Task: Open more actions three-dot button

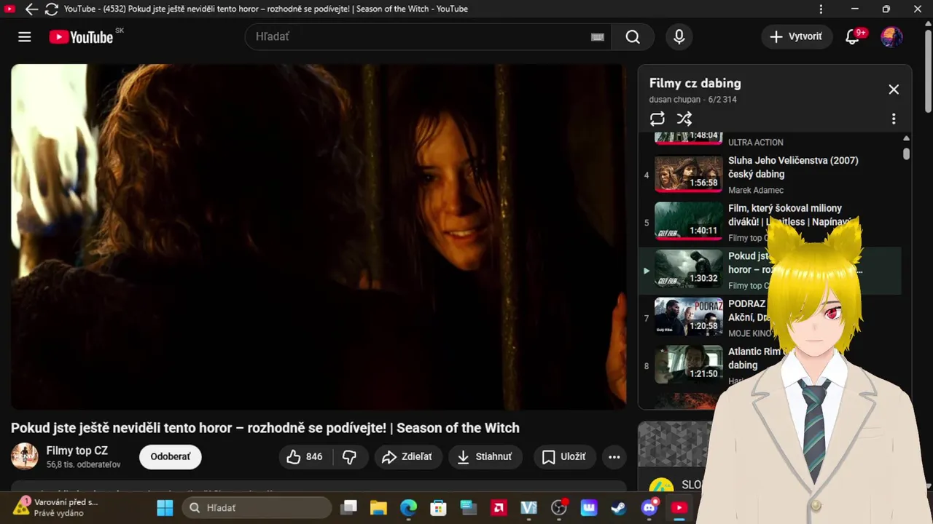Action: pos(614,457)
